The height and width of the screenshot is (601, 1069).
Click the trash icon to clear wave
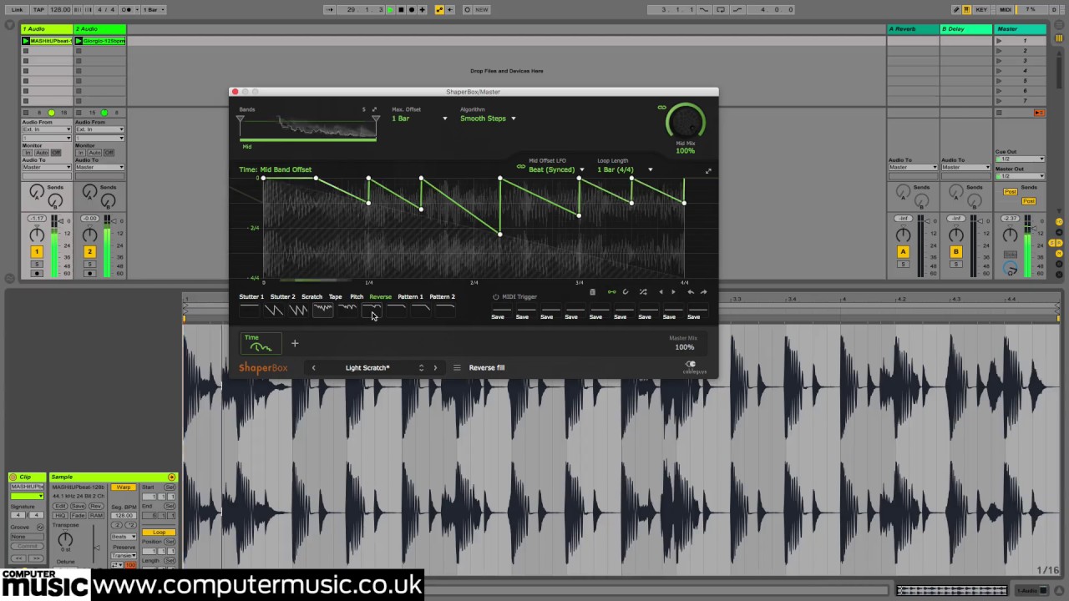point(592,292)
